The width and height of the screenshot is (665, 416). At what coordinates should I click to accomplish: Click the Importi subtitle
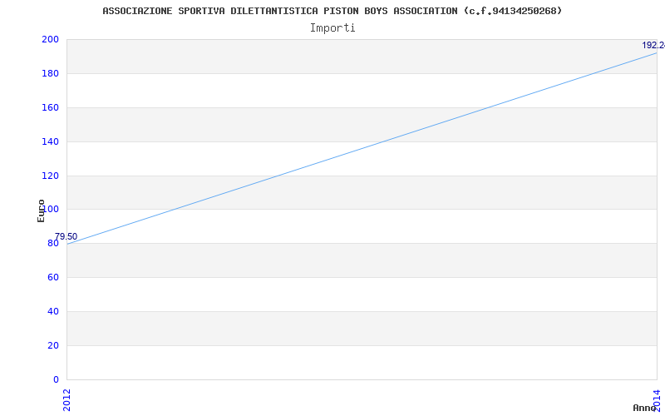332,27
